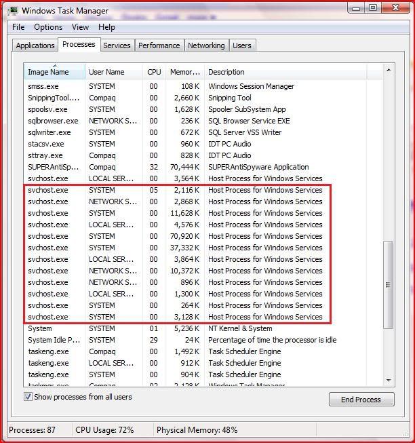
Task: Select the spoolsv.exe process
Action: 203,109
